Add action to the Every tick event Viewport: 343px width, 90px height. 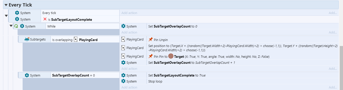pyautogui.click(x=129, y=13)
